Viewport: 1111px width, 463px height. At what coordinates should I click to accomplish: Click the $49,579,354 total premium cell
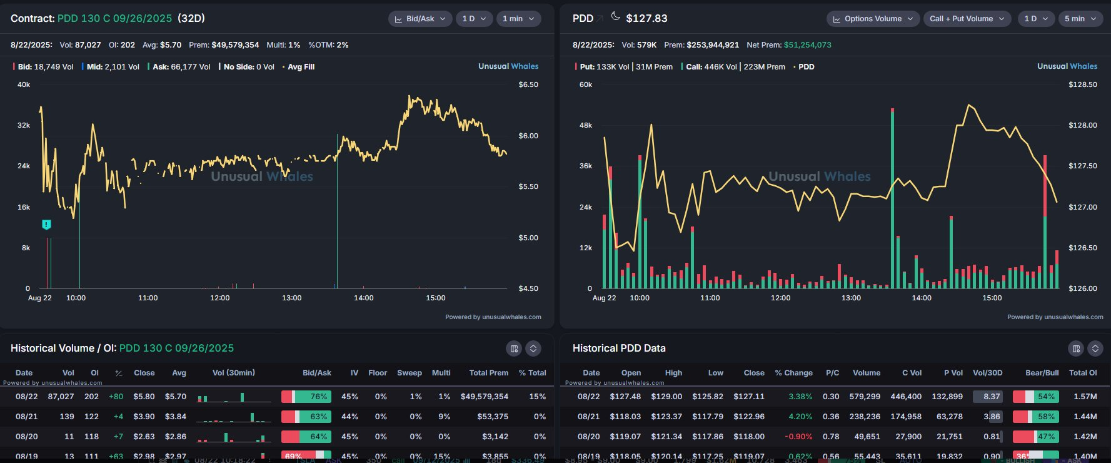(485, 397)
